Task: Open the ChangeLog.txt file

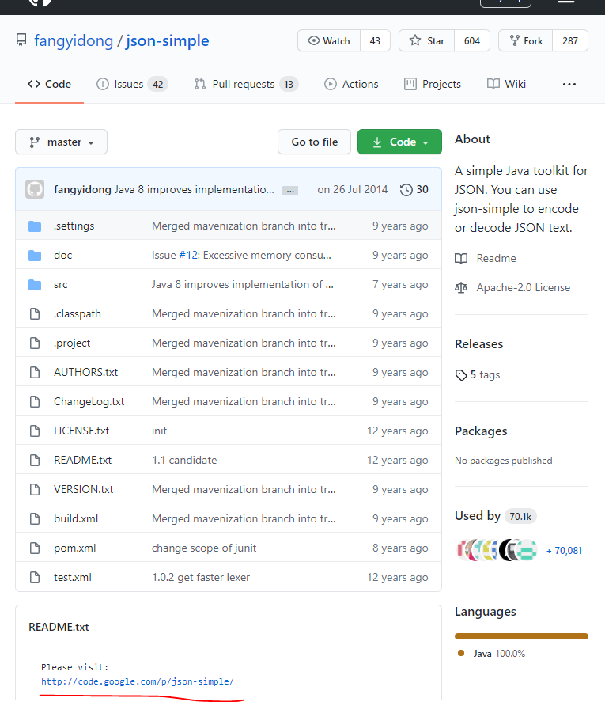Action: pos(89,401)
